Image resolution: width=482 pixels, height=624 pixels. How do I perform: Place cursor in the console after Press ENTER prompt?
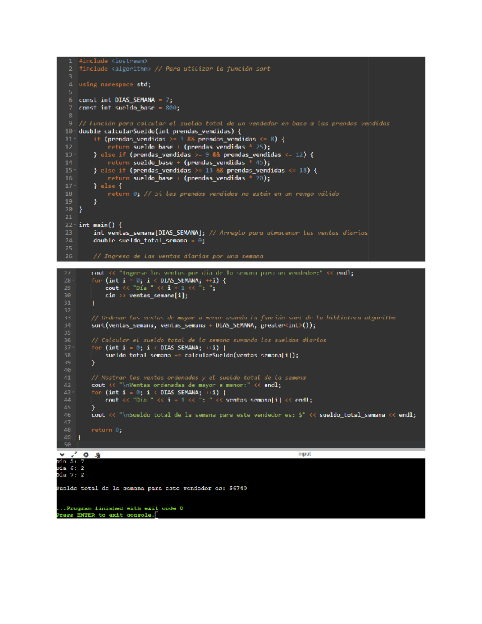click(x=156, y=515)
